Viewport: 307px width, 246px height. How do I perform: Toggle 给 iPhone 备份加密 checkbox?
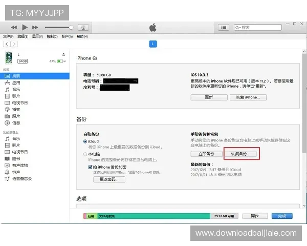pyautogui.click(x=90, y=167)
